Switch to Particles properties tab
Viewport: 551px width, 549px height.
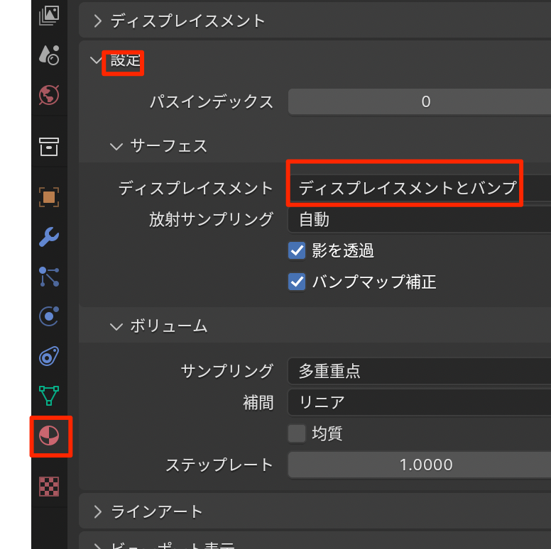(49, 277)
